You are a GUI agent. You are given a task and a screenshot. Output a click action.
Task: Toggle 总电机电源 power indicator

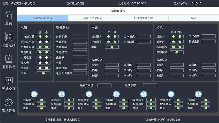[43, 47]
